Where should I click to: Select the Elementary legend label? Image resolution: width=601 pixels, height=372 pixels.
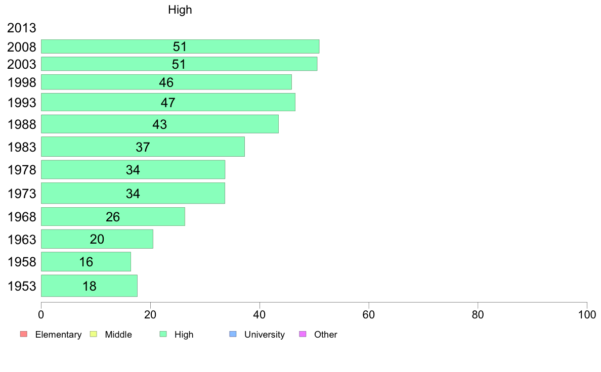(x=58, y=335)
